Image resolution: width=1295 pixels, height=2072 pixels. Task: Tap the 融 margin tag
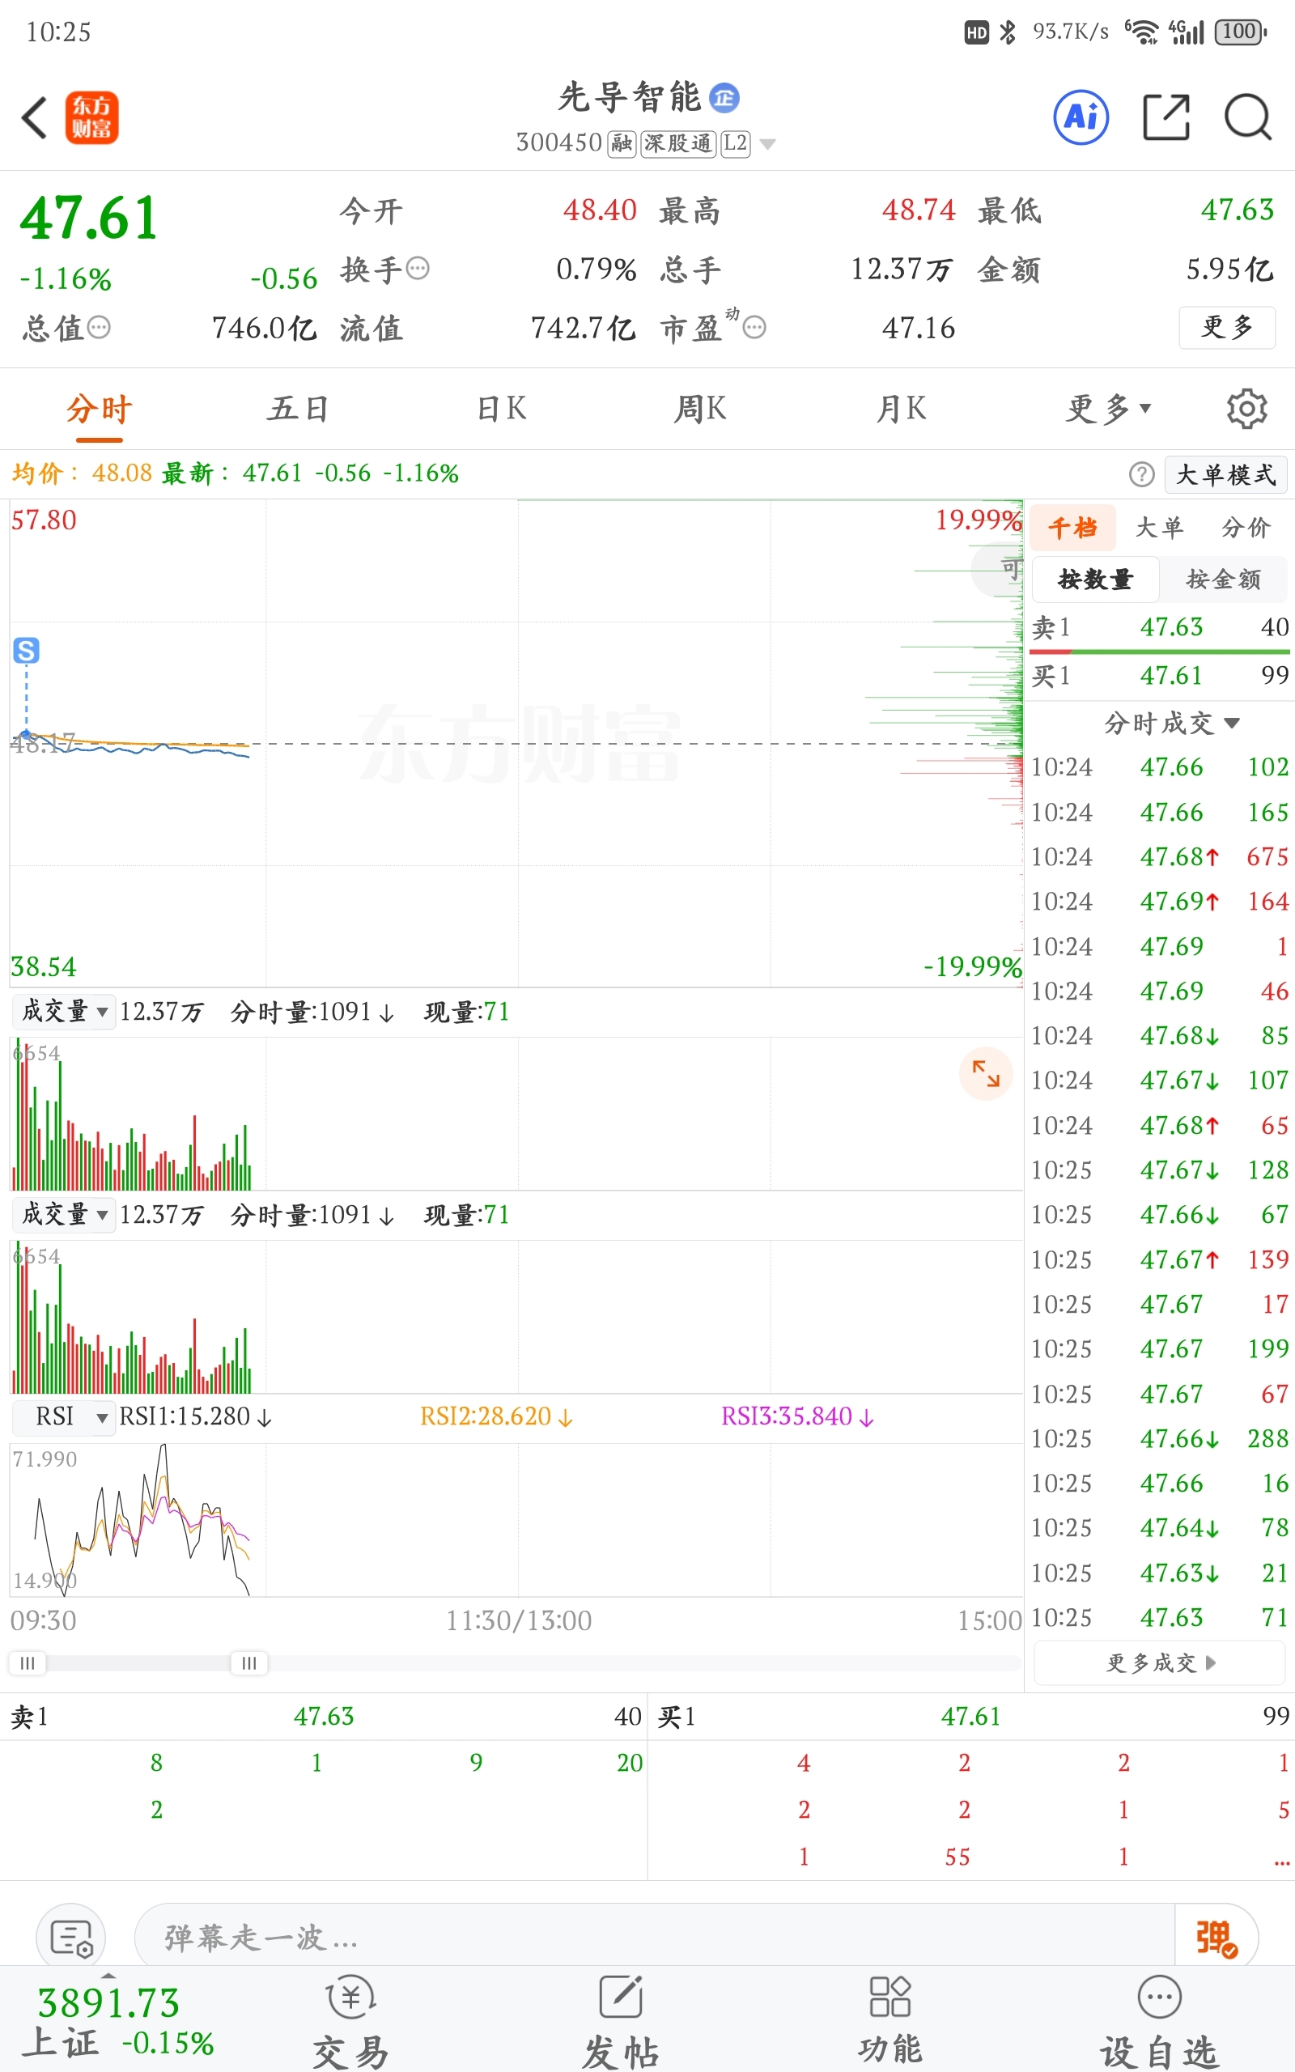pos(622,143)
